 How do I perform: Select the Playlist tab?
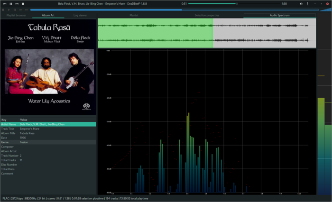click(x=134, y=15)
